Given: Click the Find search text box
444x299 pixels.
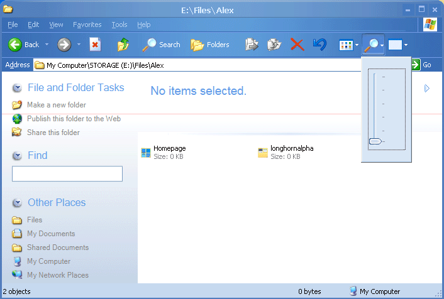Looking at the screenshot, I should point(67,174).
